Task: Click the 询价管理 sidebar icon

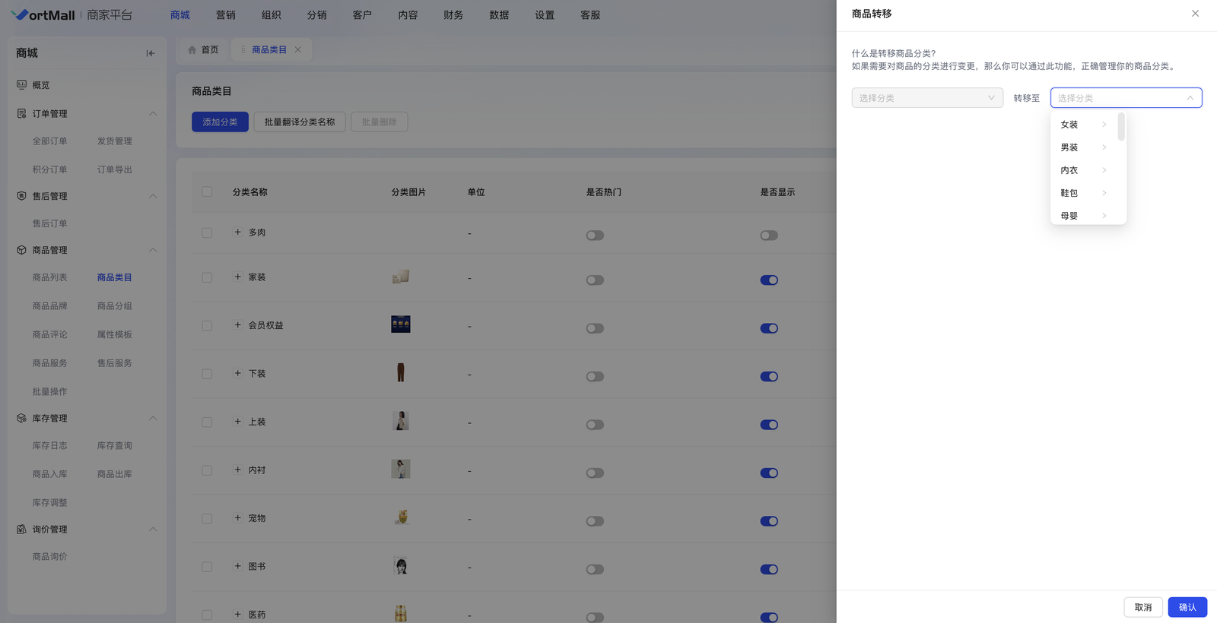Action: coord(21,529)
